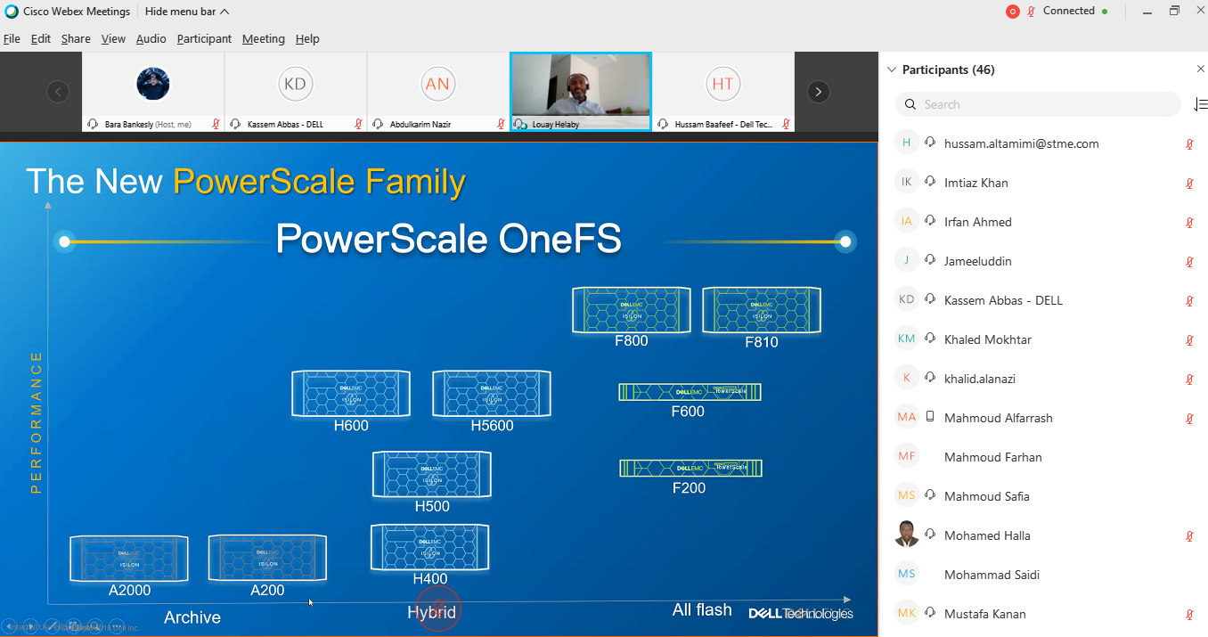Toggle mute icon for Mohamed Halla
The width and height of the screenshot is (1208, 637).
click(1189, 535)
